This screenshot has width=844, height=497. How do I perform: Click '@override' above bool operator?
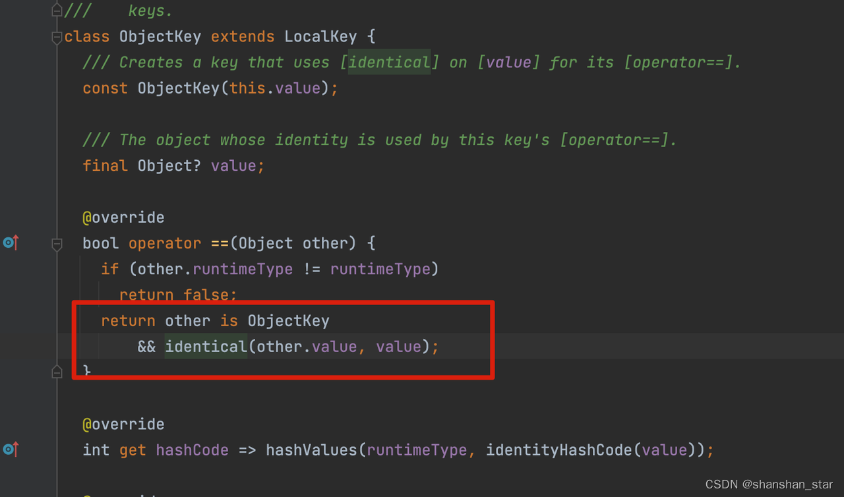[x=123, y=218]
